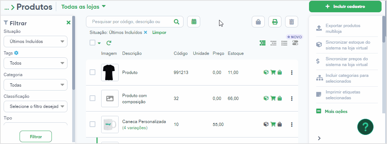Click the shopping bag icon for Produto 991213
Viewport: 387px width, 144px height.
(280, 72)
